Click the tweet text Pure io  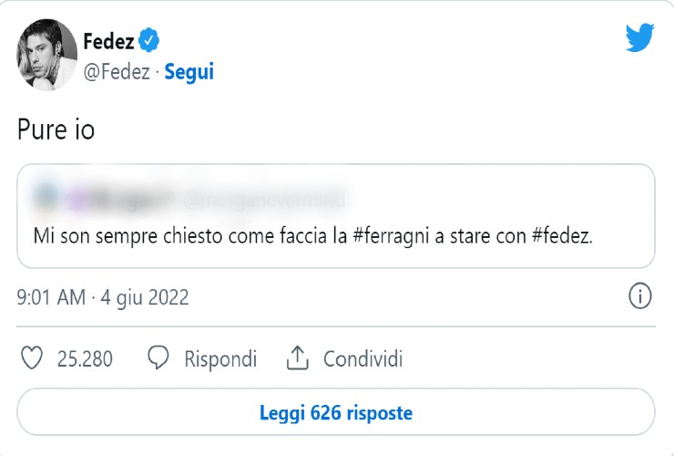(x=56, y=130)
